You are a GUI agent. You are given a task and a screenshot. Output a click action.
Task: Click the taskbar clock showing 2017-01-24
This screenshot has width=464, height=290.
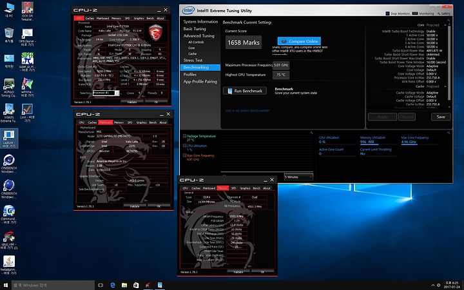[451, 285]
